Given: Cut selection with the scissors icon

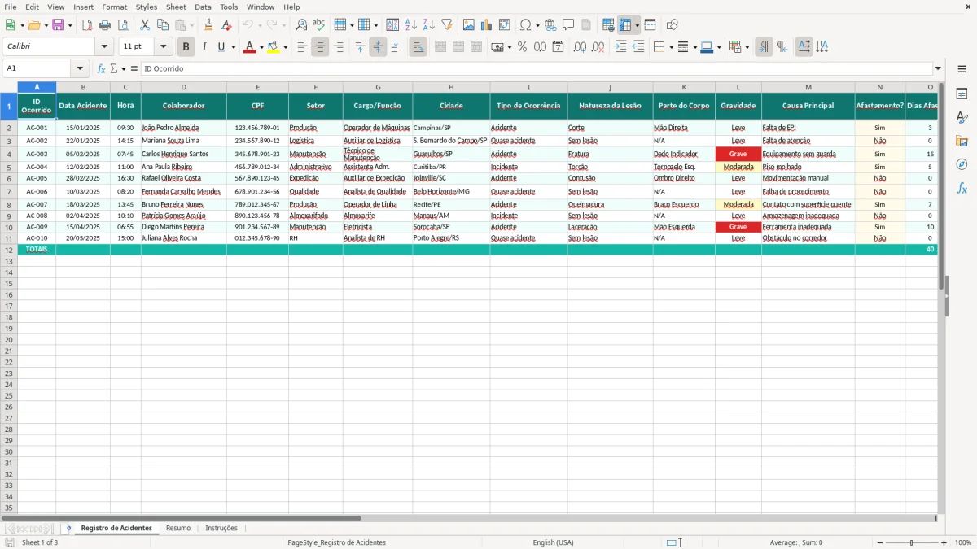Looking at the screenshot, I should pos(145,25).
